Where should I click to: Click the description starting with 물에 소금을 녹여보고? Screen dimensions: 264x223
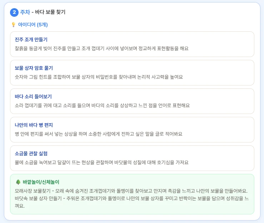coord(102,162)
